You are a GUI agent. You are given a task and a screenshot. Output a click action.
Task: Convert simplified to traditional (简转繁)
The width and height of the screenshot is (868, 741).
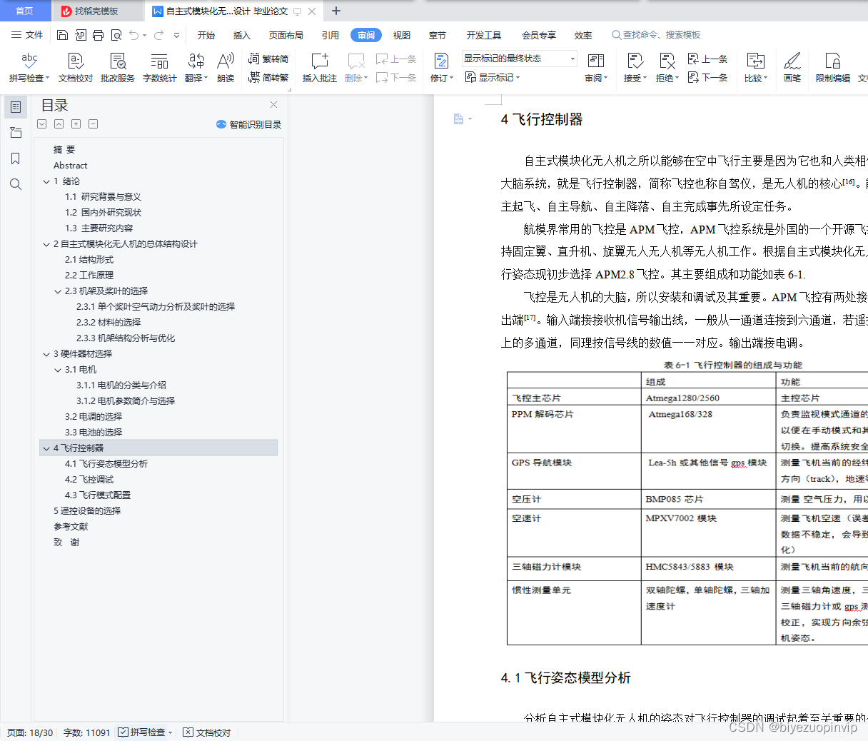tap(268, 77)
